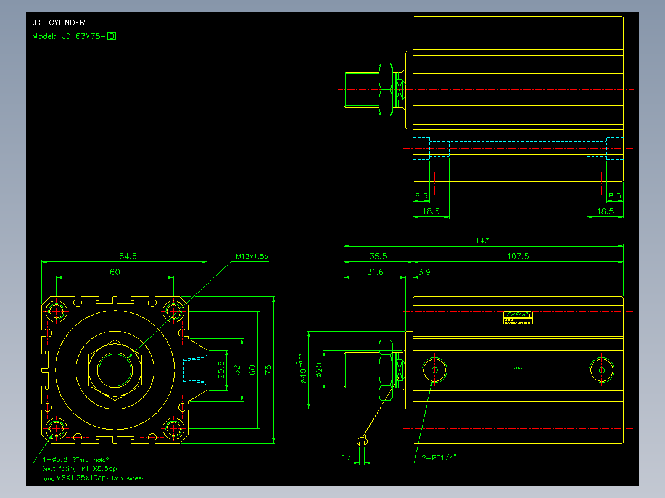This screenshot has width=665, height=498.
Task: Click the JIG CYLINDER title text
Action: 59,22
